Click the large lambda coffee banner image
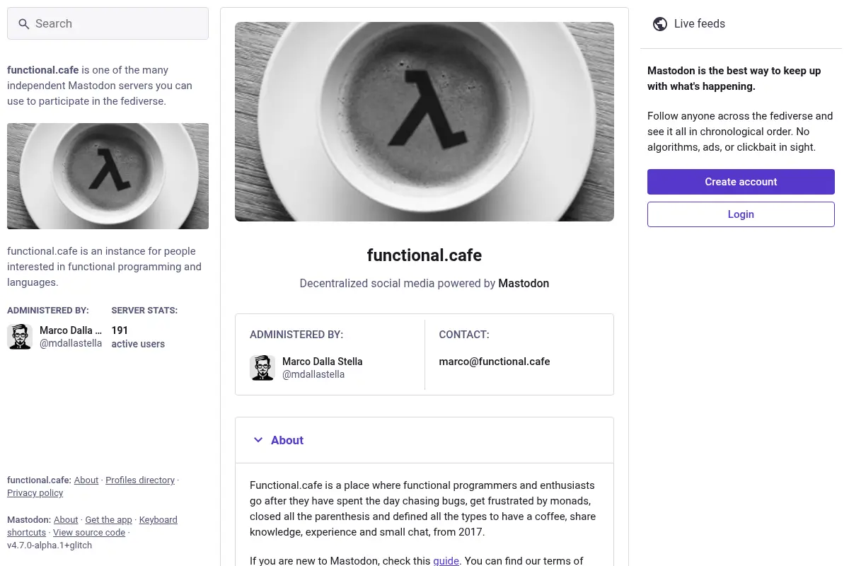 point(424,122)
